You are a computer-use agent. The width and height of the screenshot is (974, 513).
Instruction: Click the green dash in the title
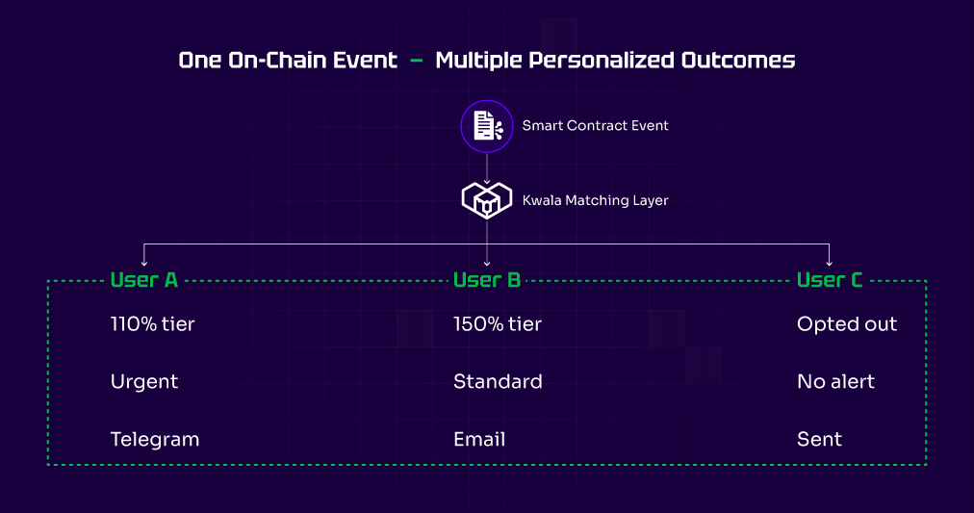click(x=416, y=61)
